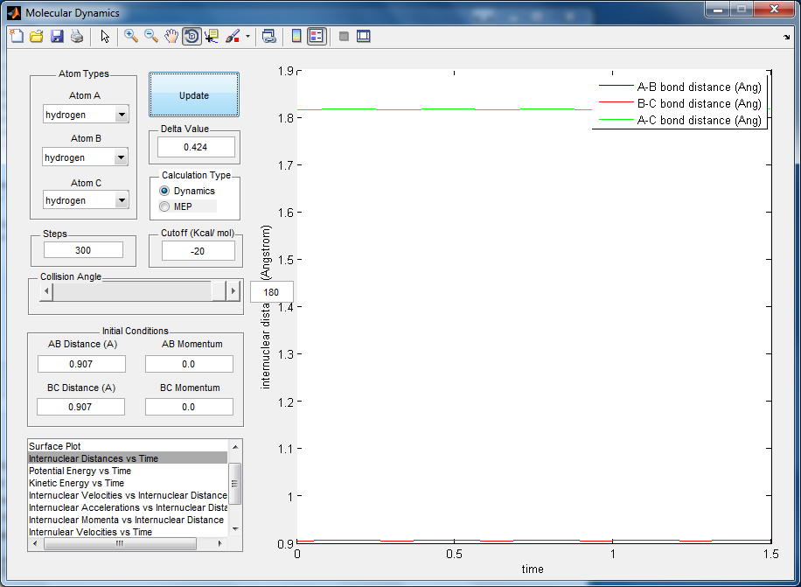Viewport: 801px width, 587px height.
Task: Open a file with the folder icon
Action: click(x=36, y=36)
